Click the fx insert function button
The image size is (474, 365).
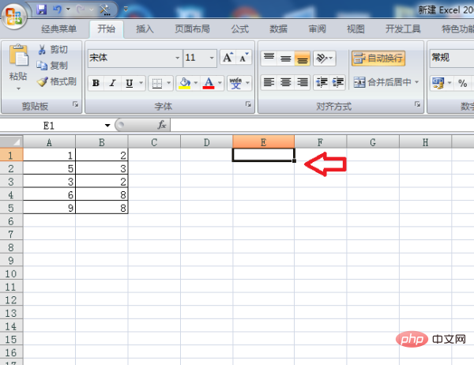(x=162, y=125)
